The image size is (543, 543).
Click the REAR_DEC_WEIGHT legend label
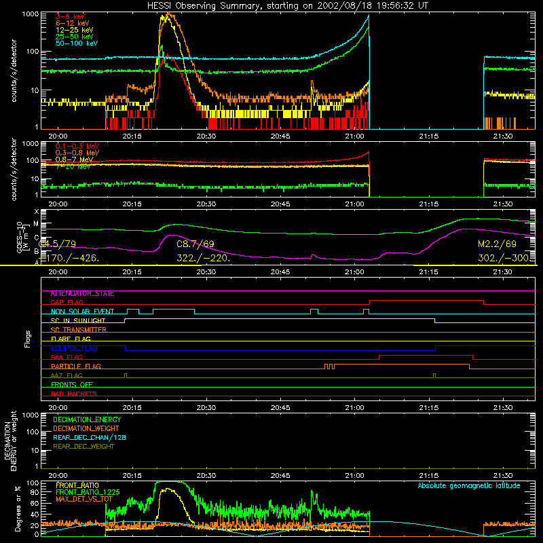[x=83, y=447]
